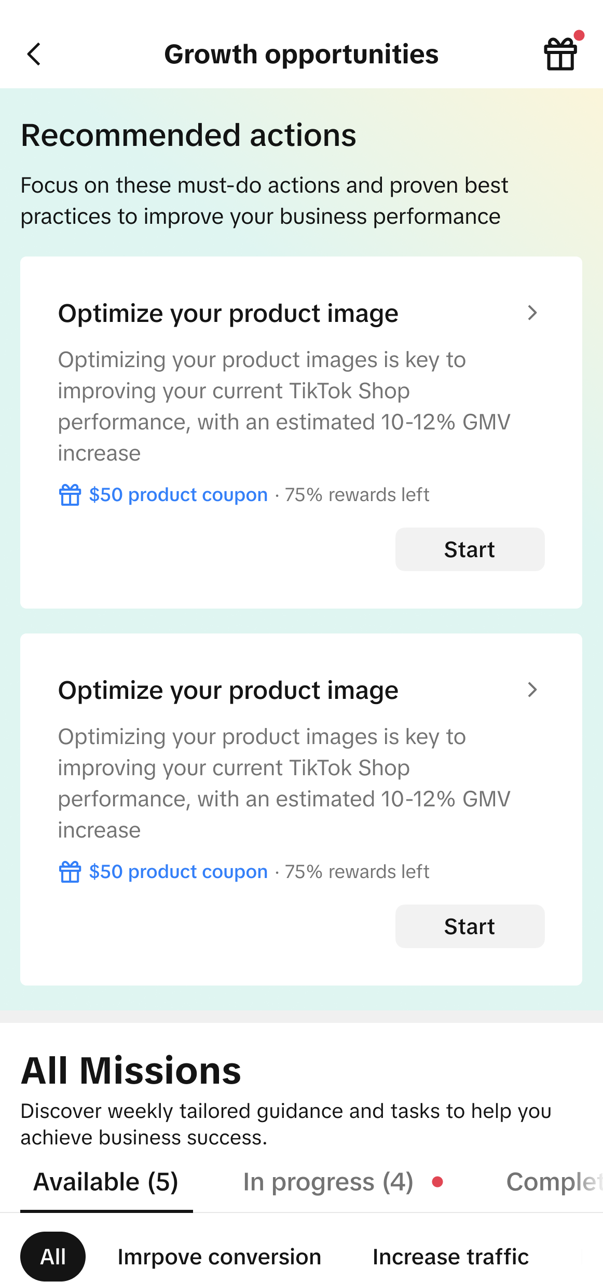This screenshot has width=603, height=1282.
Task: Open second Optimize your product image title
Action: click(228, 690)
